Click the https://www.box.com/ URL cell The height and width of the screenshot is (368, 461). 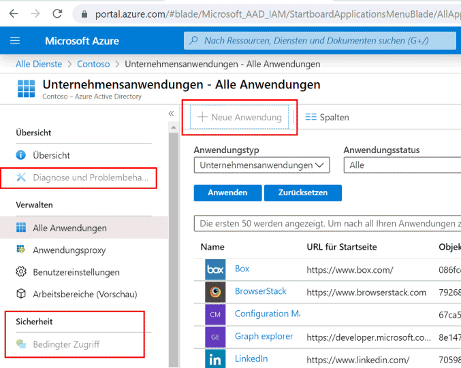(350, 270)
